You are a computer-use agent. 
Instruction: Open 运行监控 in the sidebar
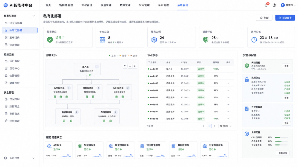point(19,61)
